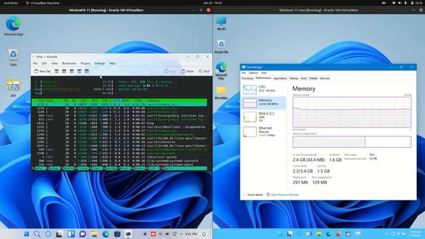Click Find in the Konsole toolbar
This screenshot has width=425, height=239.
tap(204, 71)
